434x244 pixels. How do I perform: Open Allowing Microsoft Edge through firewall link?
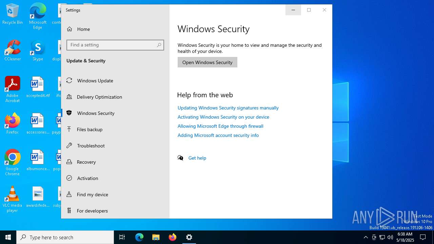(x=220, y=126)
